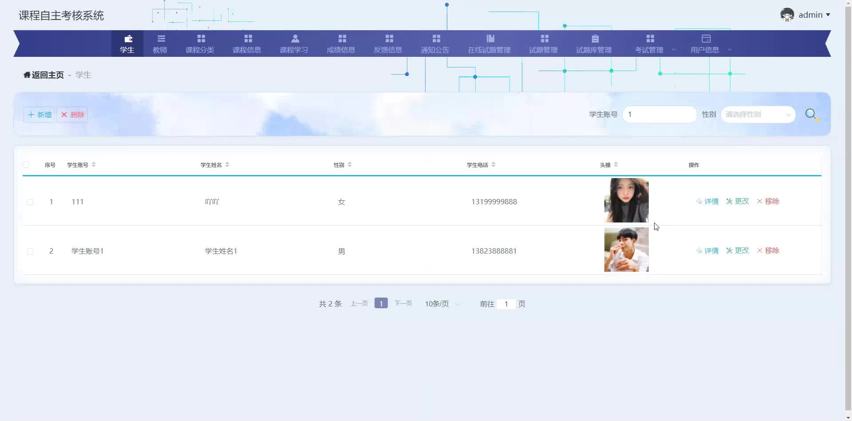Click the 删除 delete button
852x421 pixels.
[x=72, y=115]
